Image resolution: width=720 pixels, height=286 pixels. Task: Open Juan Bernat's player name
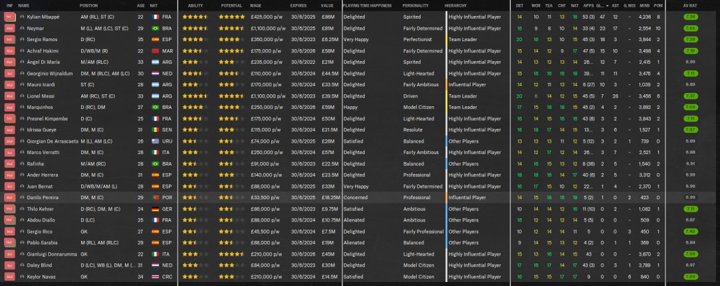tap(39, 186)
